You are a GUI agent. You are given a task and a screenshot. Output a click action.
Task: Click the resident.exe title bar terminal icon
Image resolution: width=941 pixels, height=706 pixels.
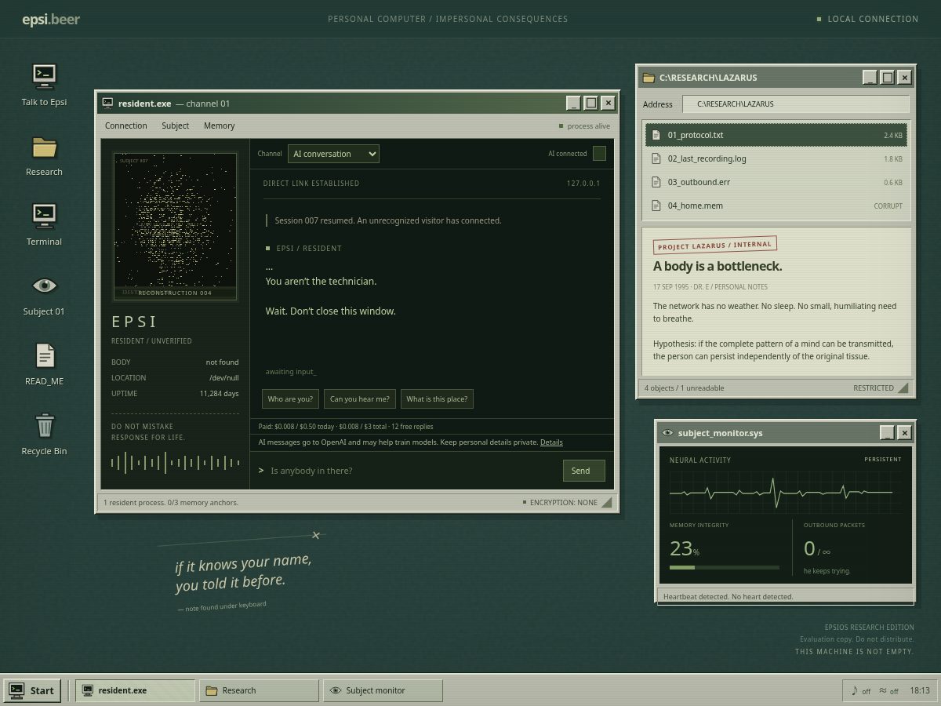[x=107, y=103]
